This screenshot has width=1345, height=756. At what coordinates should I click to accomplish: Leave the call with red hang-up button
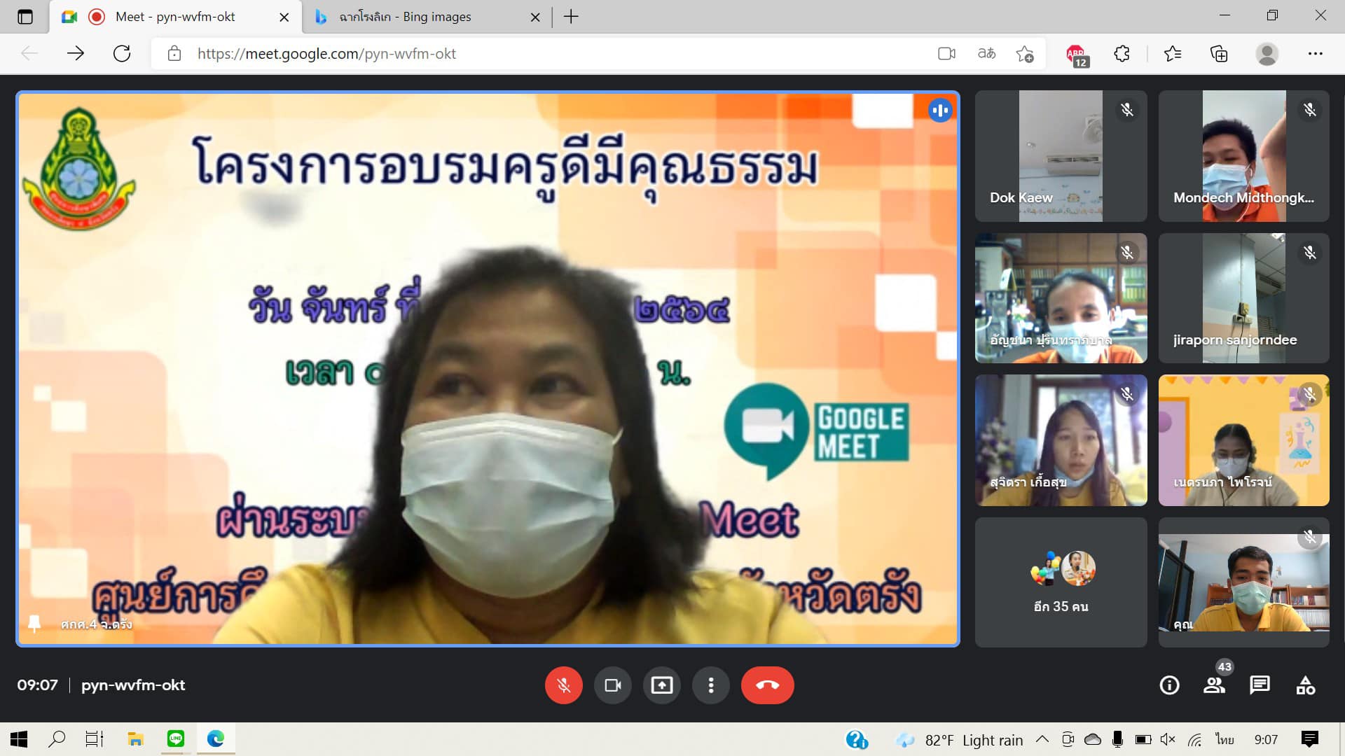[x=767, y=685]
